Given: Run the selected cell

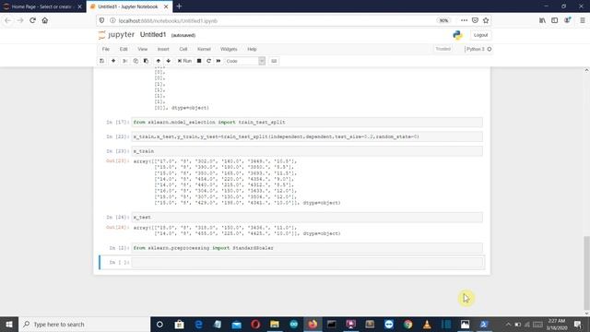Looking at the screenshot, I should tap(184, 61).
